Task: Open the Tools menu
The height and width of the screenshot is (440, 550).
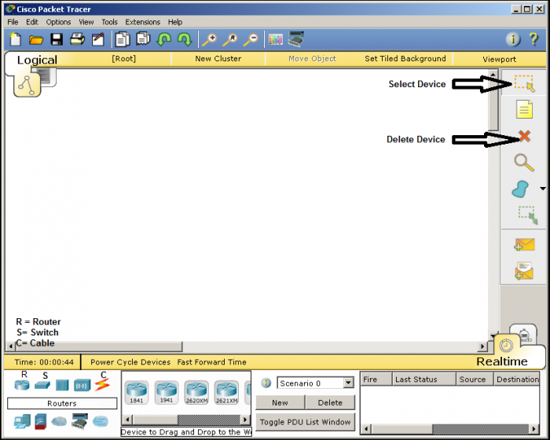Action: coord(109,22)
